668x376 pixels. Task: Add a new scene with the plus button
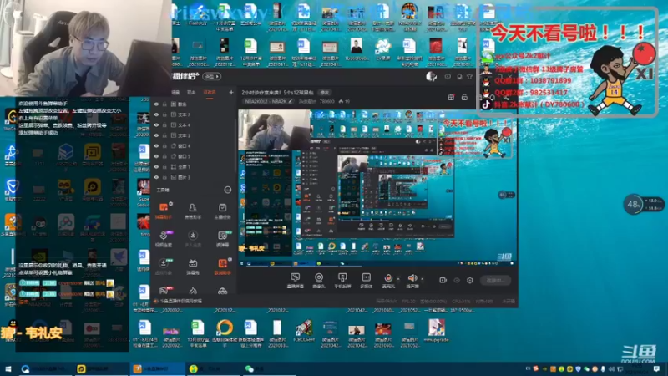pyautogui.click(x=231, y=92)
